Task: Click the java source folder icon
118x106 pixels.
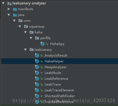Action: coord(15,15)
